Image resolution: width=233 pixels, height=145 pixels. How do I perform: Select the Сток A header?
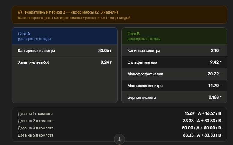pyautogui.click(x=65, y=36)
